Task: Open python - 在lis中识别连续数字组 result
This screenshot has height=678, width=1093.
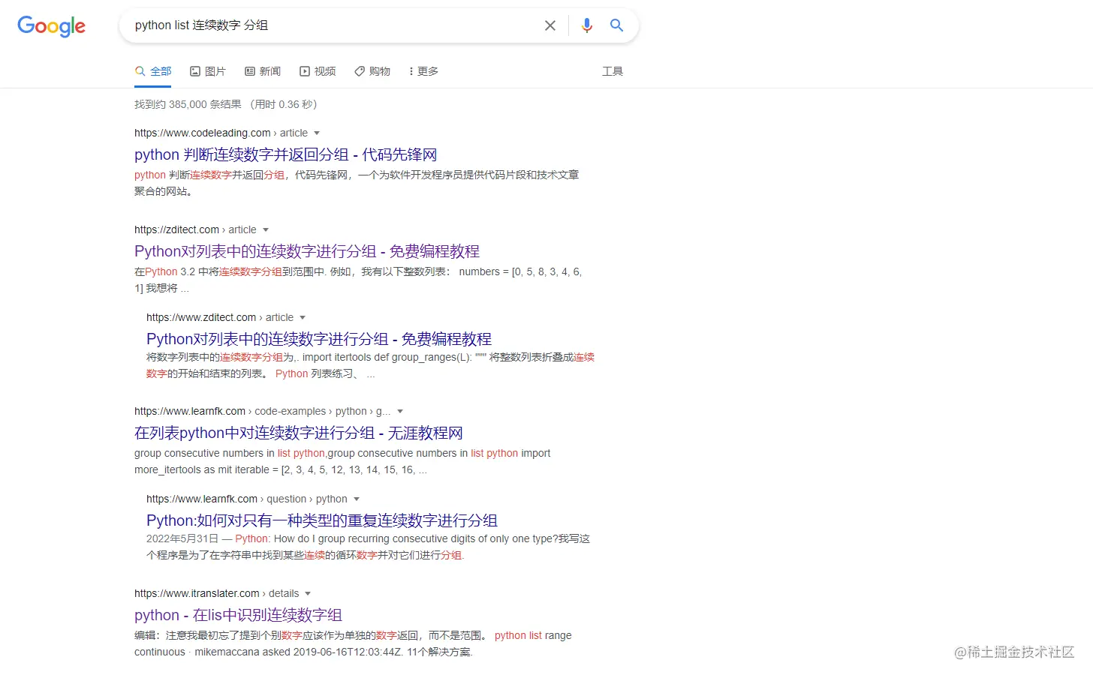Action: tap(238, 615)
